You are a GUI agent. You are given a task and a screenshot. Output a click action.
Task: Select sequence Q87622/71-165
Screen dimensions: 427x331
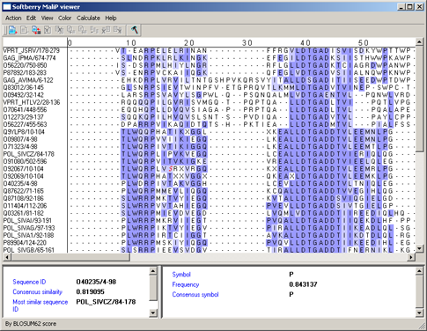click(24, 191)
